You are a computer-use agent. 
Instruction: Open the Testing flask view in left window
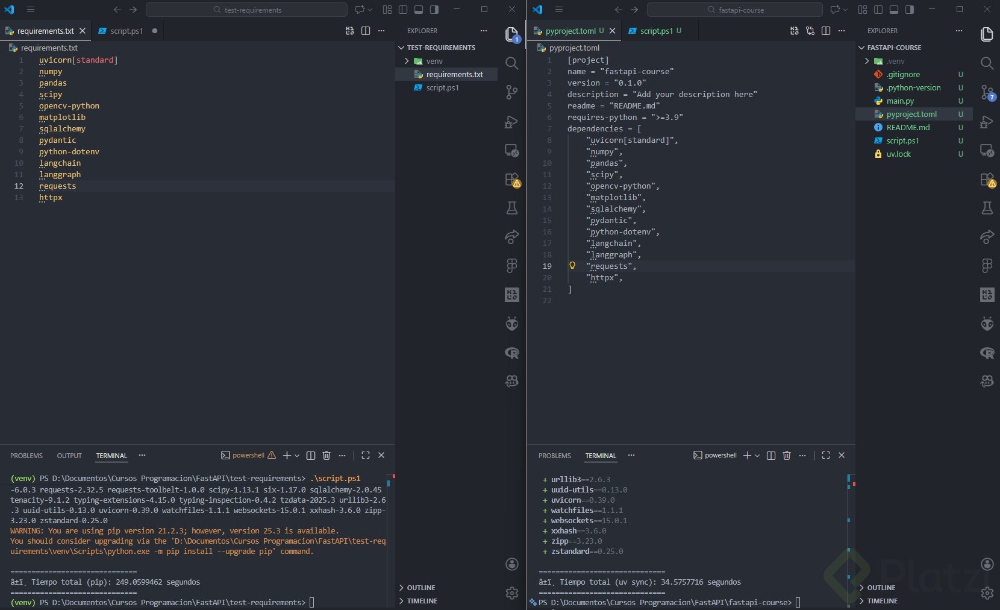511,209
